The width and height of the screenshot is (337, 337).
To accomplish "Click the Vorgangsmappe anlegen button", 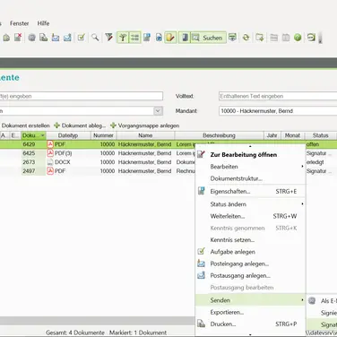I will [145, 125].
